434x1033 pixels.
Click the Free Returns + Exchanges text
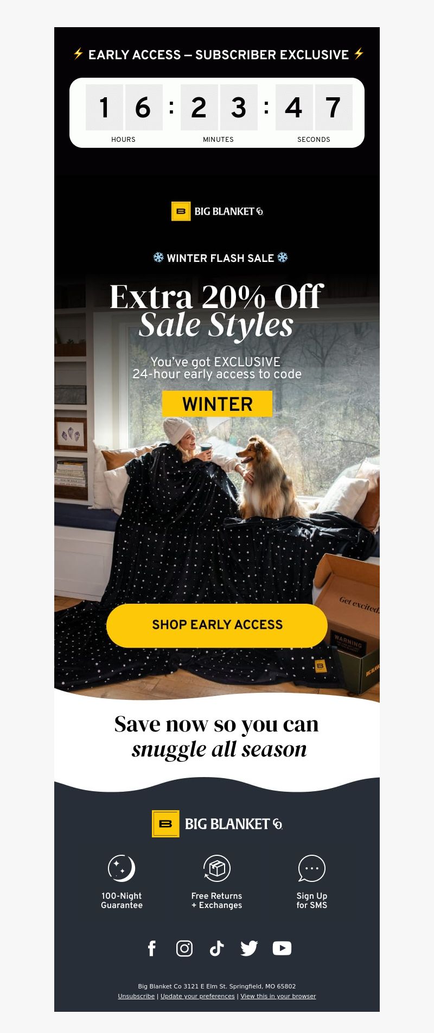(217, 900)
